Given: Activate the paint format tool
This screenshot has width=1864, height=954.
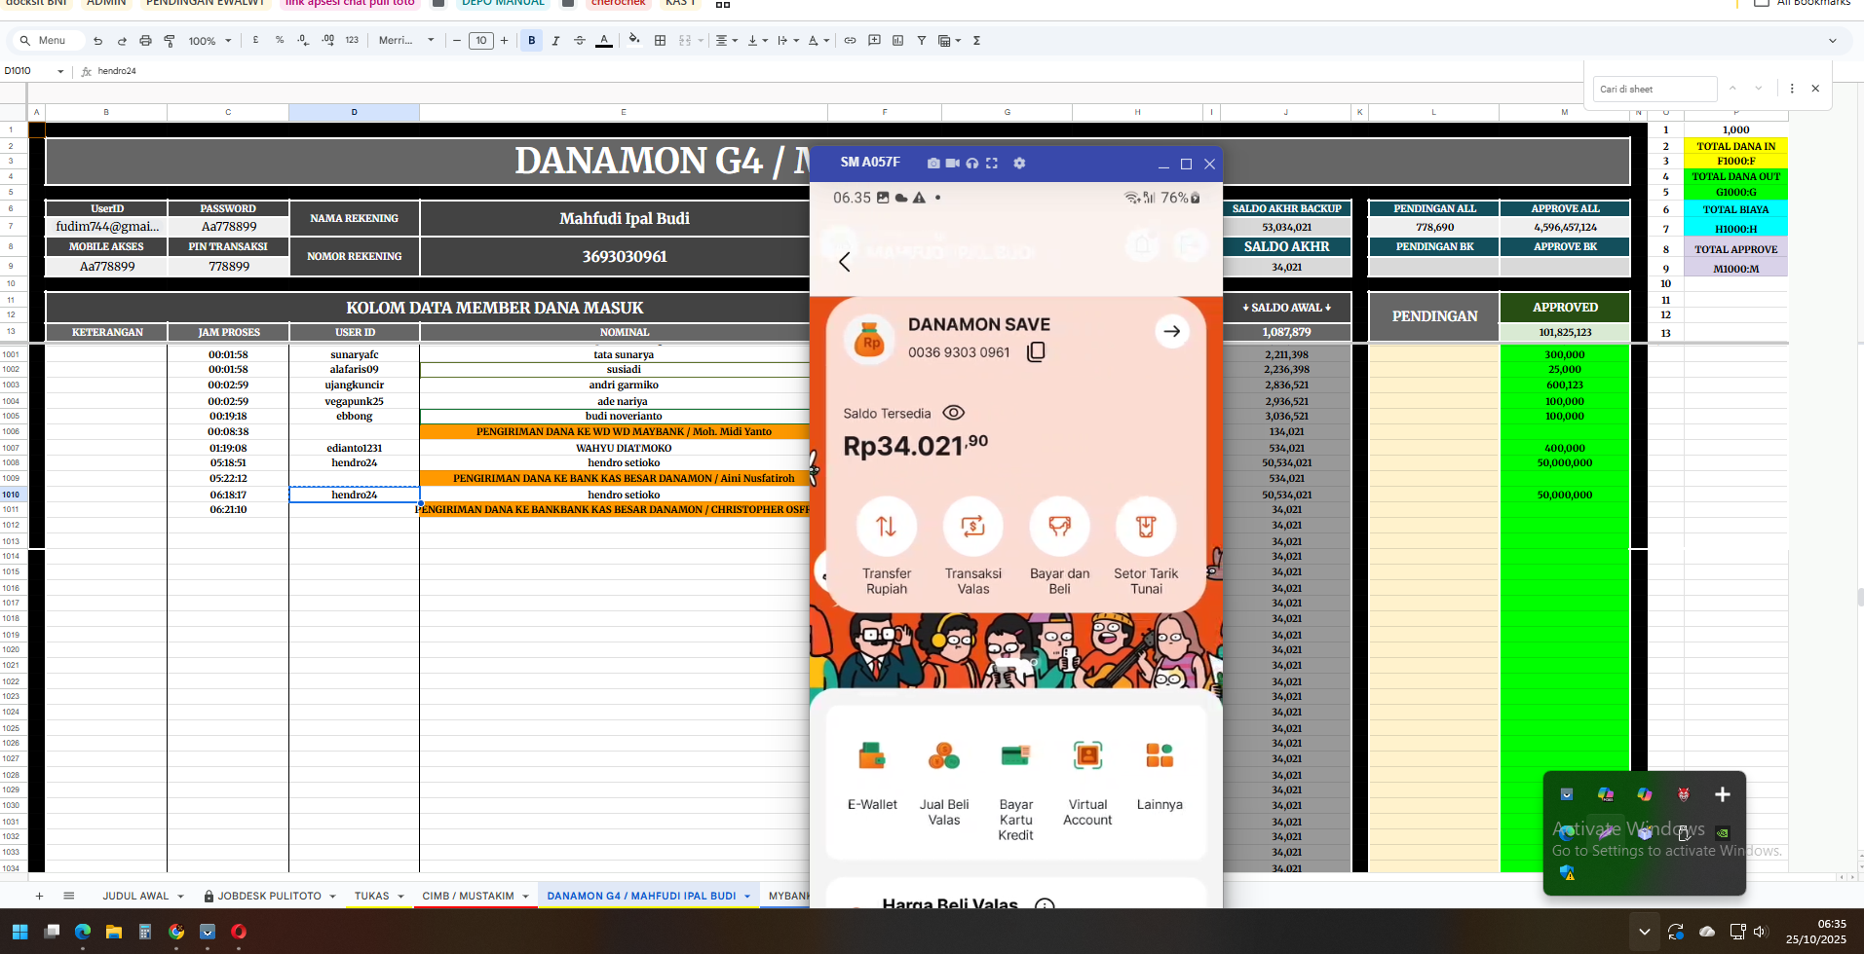Looking at the screenshot, I should 170,41.
